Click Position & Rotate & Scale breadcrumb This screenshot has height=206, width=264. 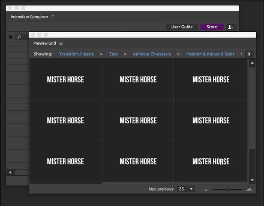click(210, 54)
